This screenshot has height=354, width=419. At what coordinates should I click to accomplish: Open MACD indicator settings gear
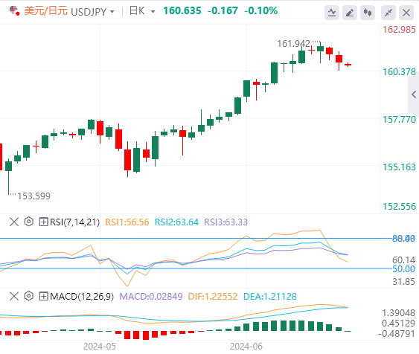28,296
